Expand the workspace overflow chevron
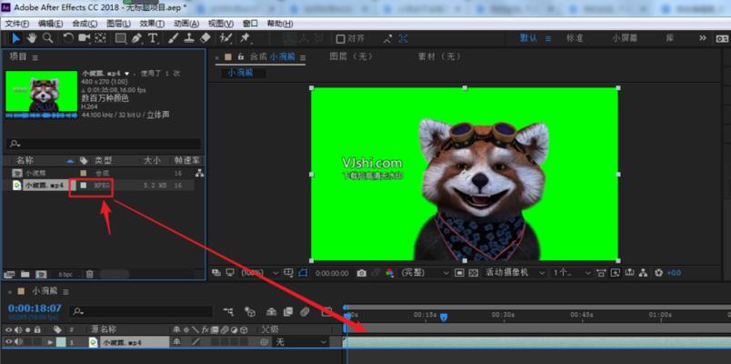The width and height of the screenshot is (731, 364). click(x=703, y=38)
